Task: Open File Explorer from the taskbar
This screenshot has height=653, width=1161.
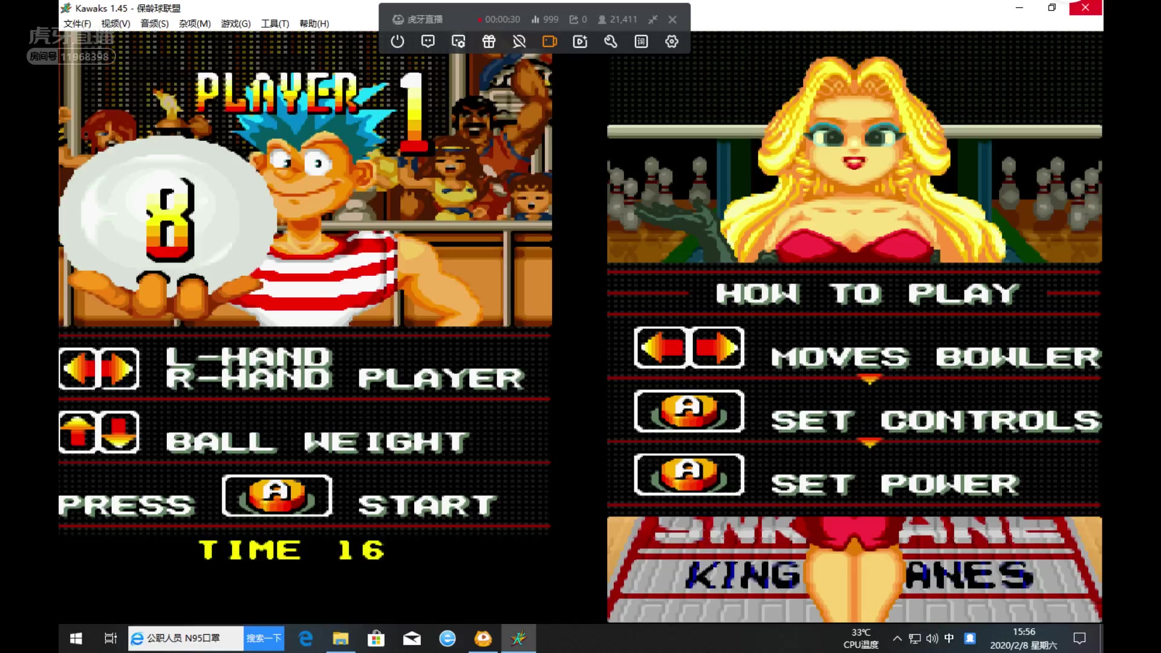Action: click(340, 638)
